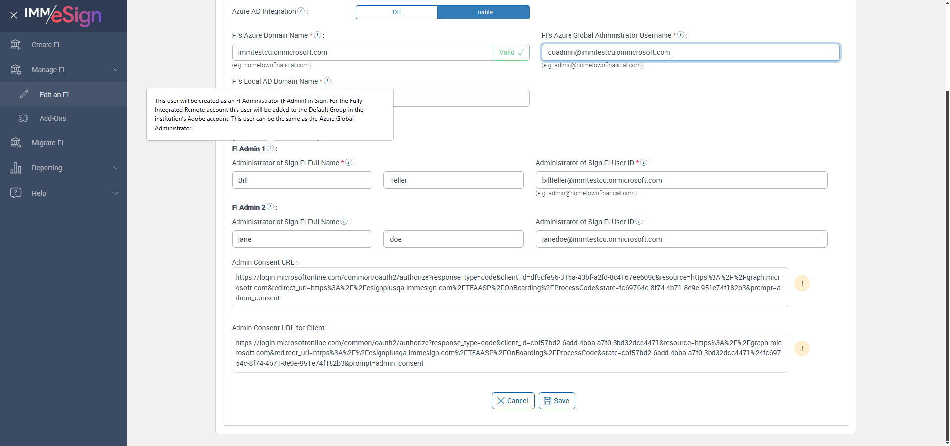
Task: Open the Add-Ons menu item
Action: pos(52,118)
